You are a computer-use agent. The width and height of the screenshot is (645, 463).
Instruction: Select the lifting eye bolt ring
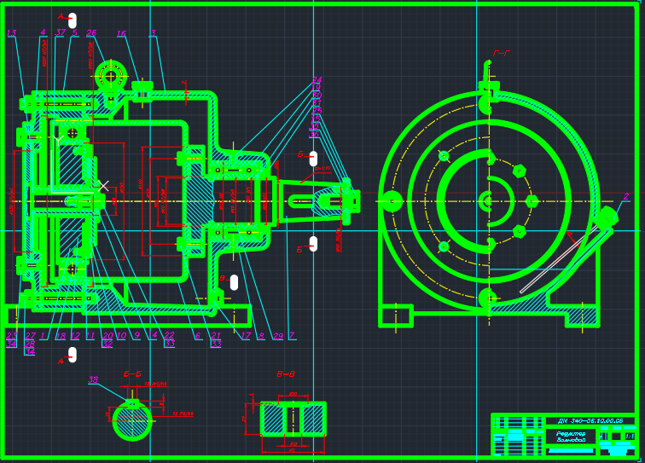point(110,75)
